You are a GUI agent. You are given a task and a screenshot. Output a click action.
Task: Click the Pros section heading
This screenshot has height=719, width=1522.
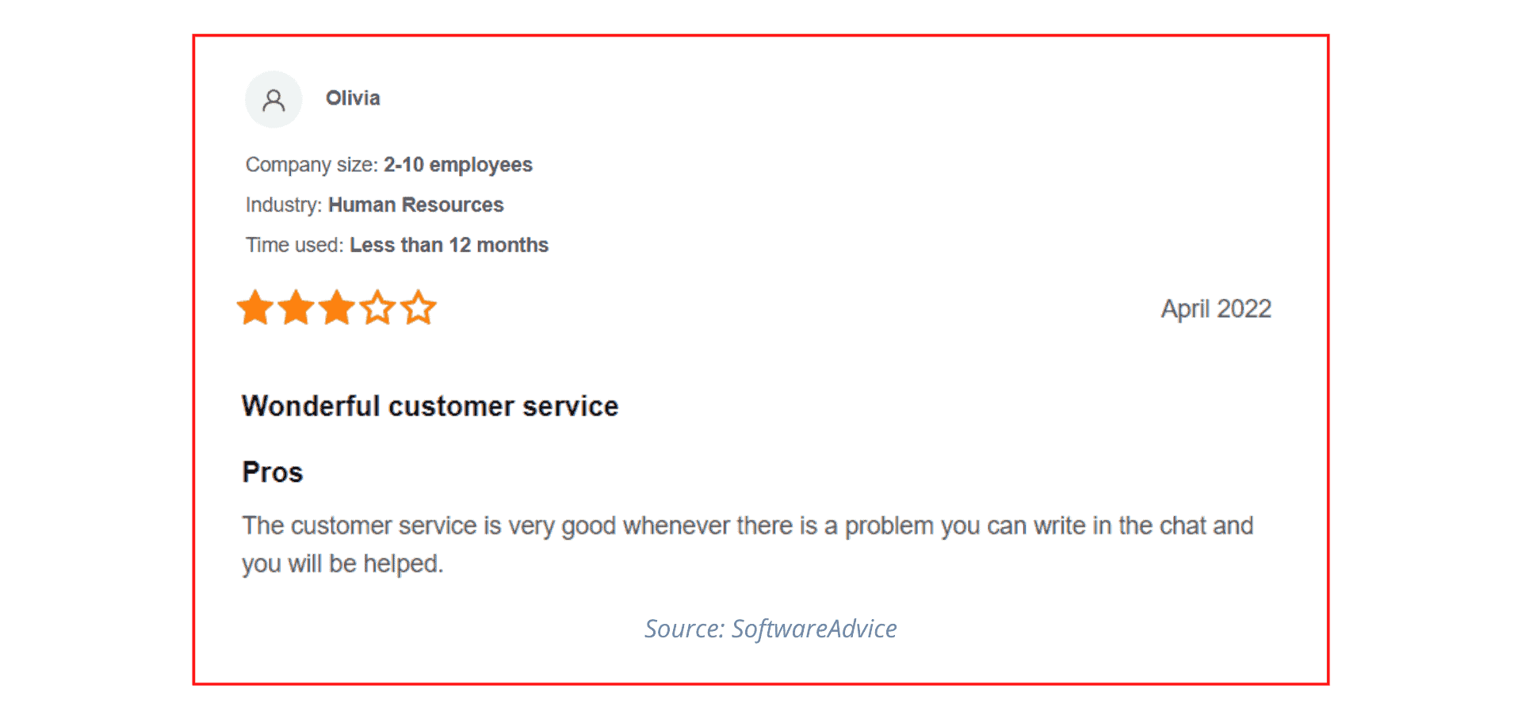[x=273, y=472]
